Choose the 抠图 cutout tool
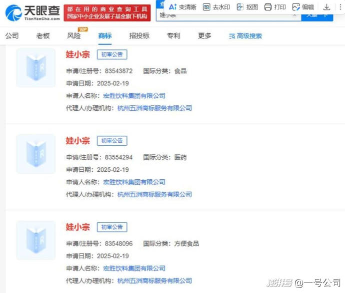 tap(247, 7)
